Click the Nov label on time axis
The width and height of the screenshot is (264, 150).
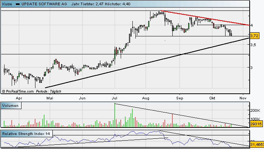coord(243,98)
